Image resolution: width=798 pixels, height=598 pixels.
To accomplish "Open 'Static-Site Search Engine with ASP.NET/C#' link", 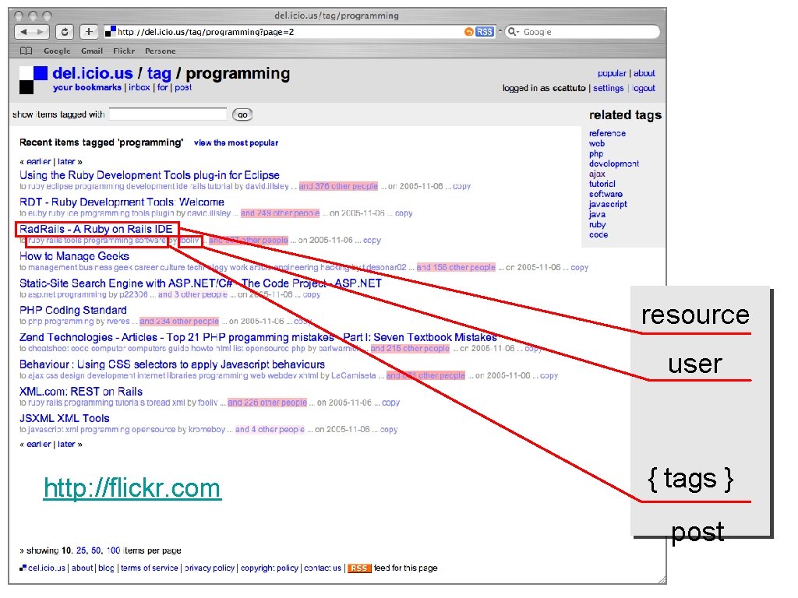I will [x=200, y=283].
